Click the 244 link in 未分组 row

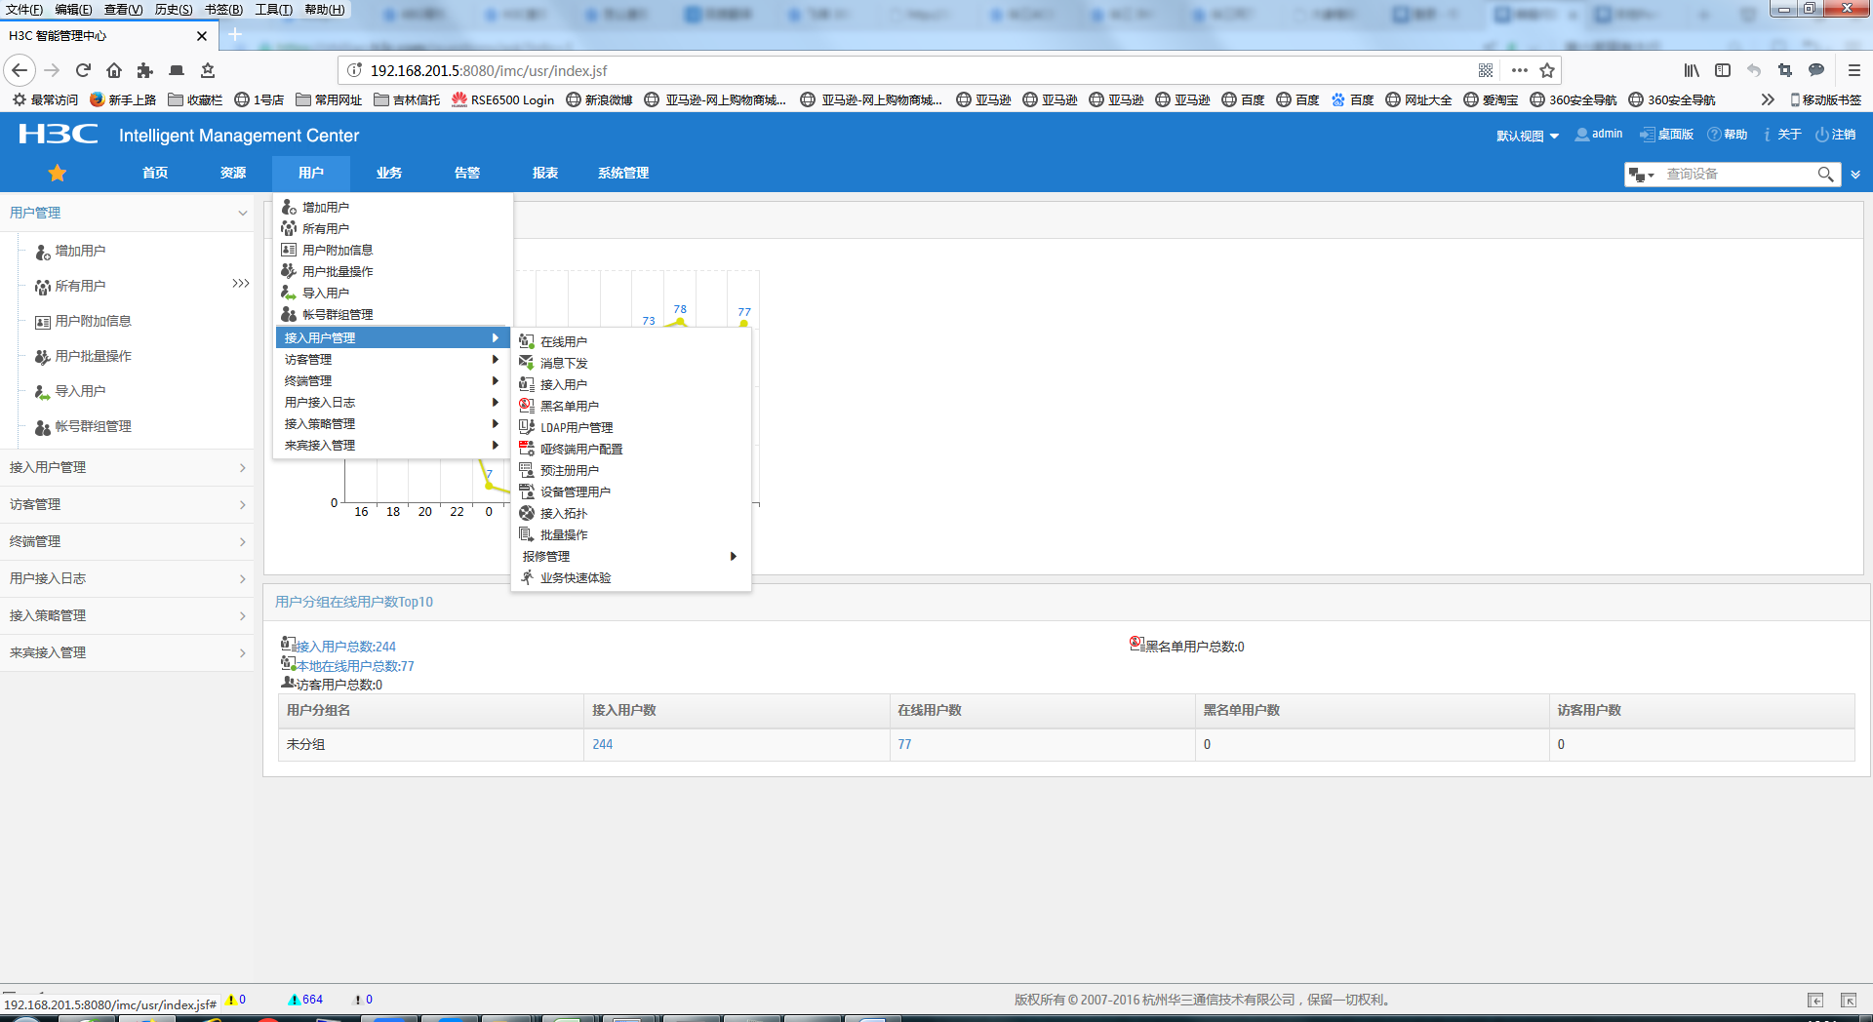point(603,744)
